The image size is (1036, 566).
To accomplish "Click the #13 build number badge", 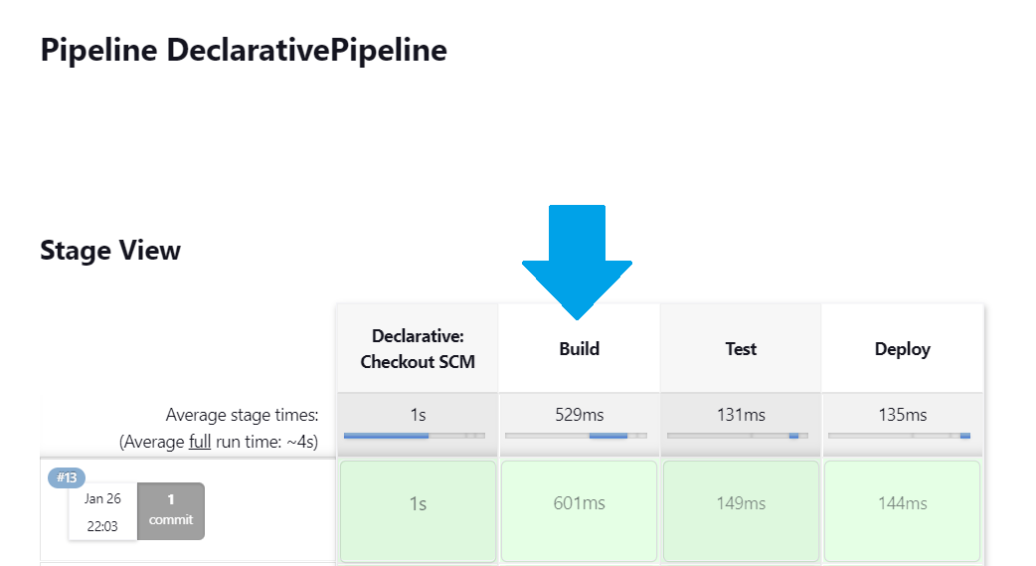I will pyautogui.click(x=67, y=477).
